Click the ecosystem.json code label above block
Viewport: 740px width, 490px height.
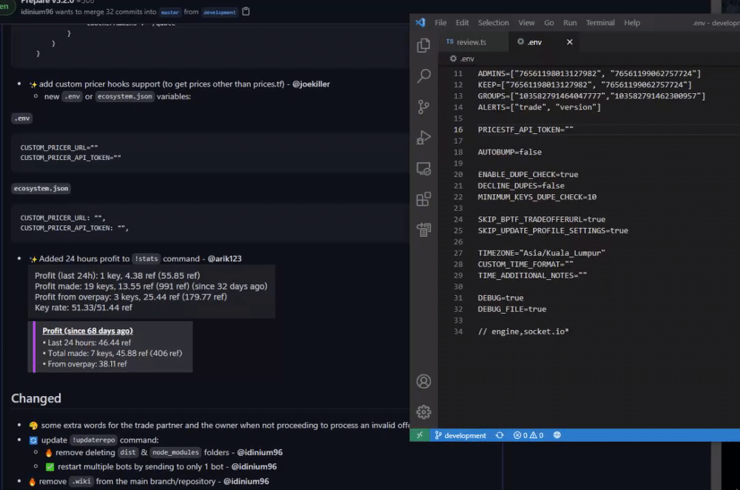pos(41,188)
